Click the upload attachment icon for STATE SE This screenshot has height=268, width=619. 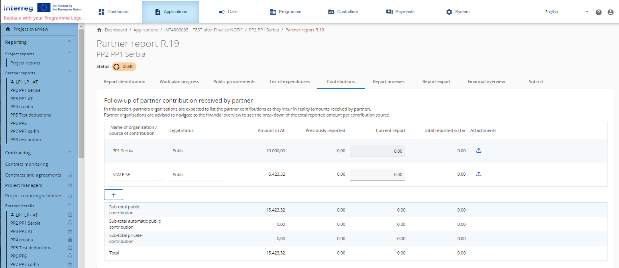pos(479,174)
